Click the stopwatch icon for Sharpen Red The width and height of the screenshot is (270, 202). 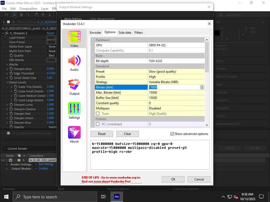pyautogui.click(x=11, y=114)
